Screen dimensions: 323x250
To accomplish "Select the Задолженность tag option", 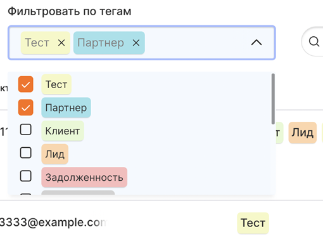I will coord(84,178).
